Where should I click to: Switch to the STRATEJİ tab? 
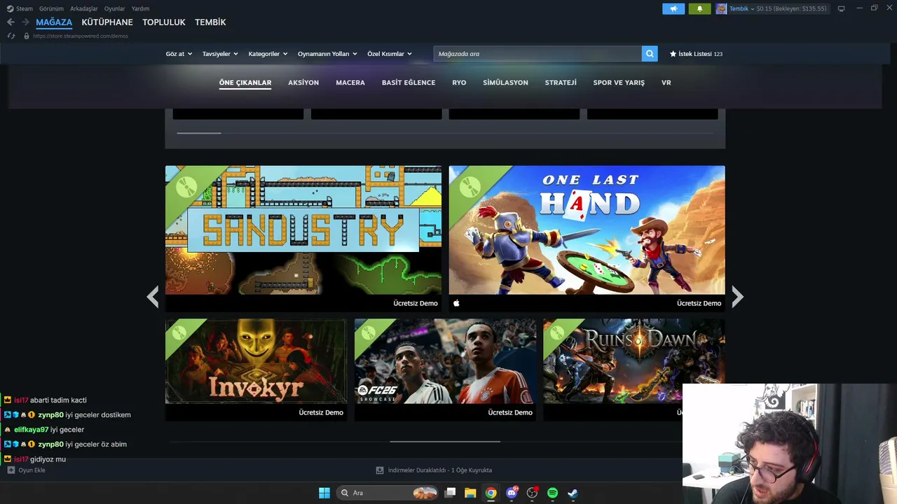click(561, 83)
